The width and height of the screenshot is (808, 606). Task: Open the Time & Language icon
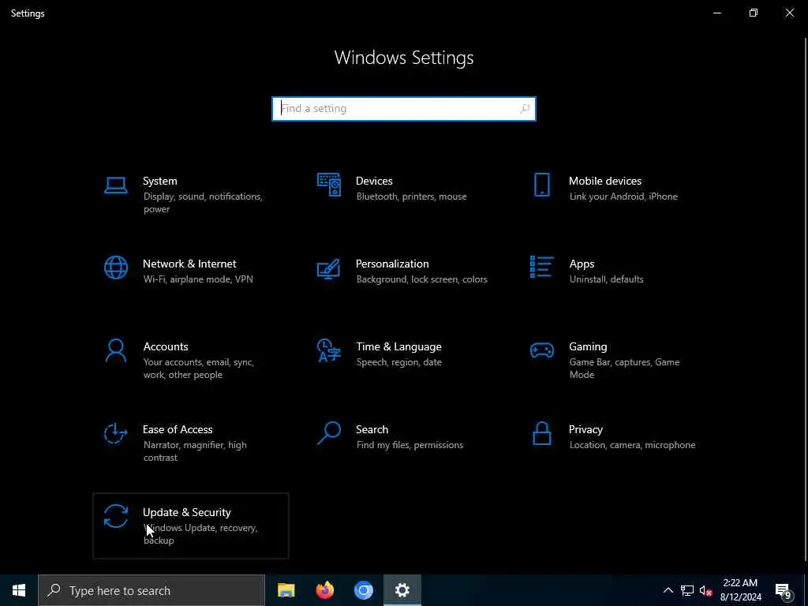329,350
